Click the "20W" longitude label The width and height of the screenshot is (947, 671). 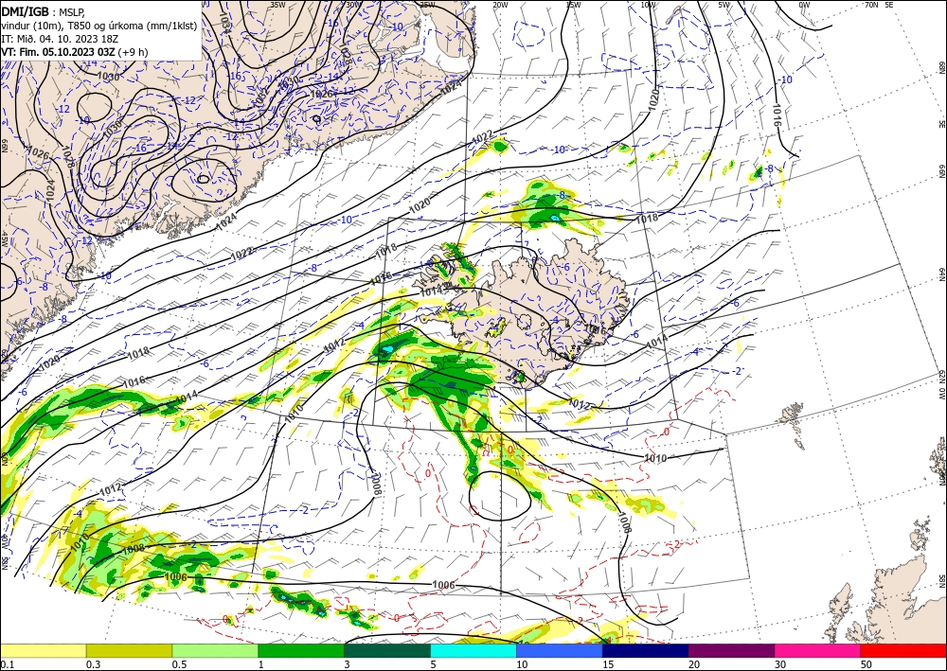point(499,4)
